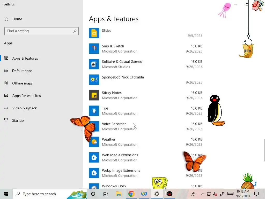The width and height of the screenshot is (265, 199).
Task: Select the Voice Recorder entry
Action: click(x=146, y=126)
